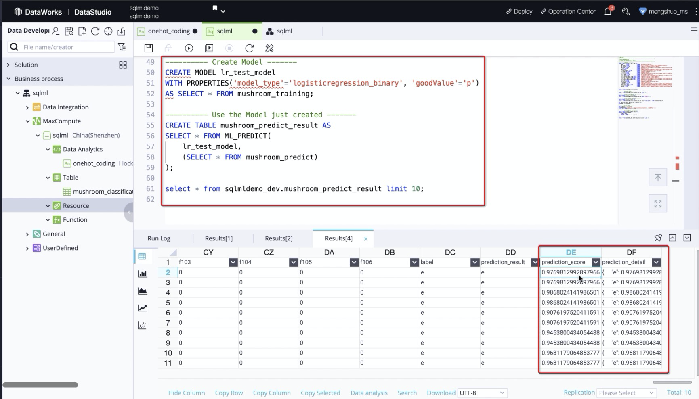Click the sidebar horizontal scrollbar
The width and height of the screenshot is (699, 399).
click(x=40, y=385)
